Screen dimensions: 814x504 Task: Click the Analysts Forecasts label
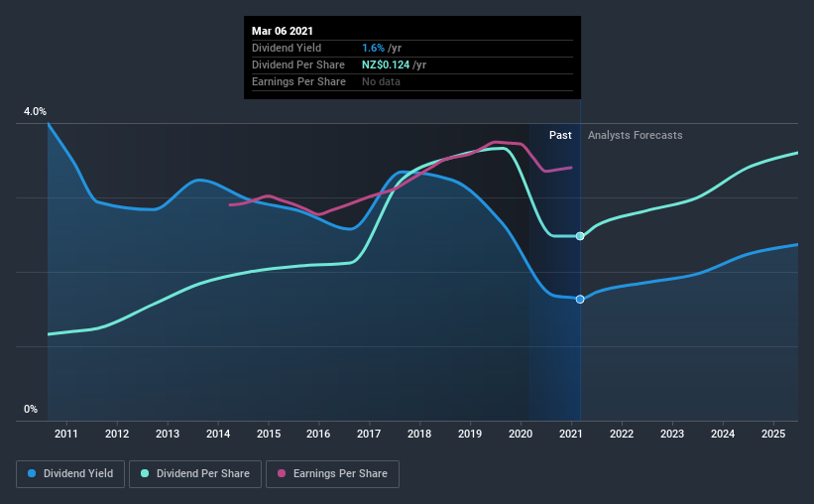click(635, 135)
